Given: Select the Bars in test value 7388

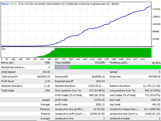Looking at the screenshot, I should 47,63.
